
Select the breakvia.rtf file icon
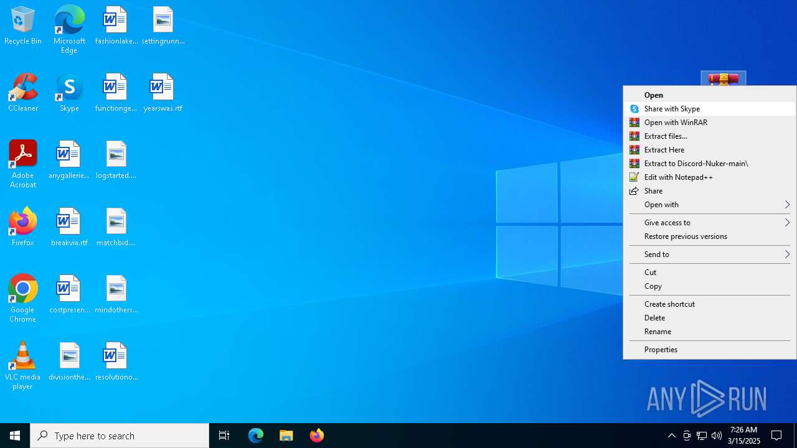click(69, 228)
